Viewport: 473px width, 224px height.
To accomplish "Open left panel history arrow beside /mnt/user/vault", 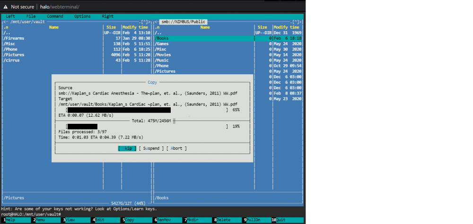I will (x=6, y=22).
